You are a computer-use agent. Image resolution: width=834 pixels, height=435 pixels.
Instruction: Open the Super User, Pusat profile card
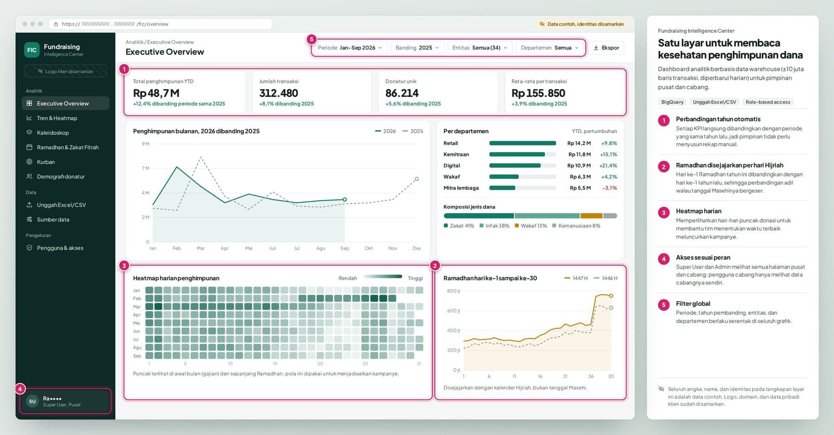pyautogui.click(x=65, y=401)
